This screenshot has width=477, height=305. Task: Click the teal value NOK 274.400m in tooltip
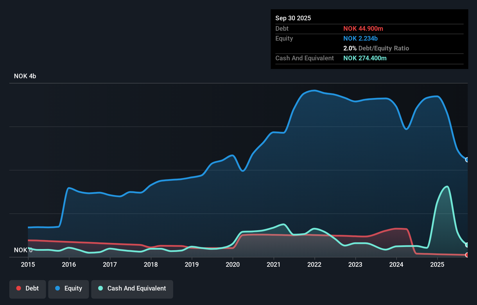365,58
